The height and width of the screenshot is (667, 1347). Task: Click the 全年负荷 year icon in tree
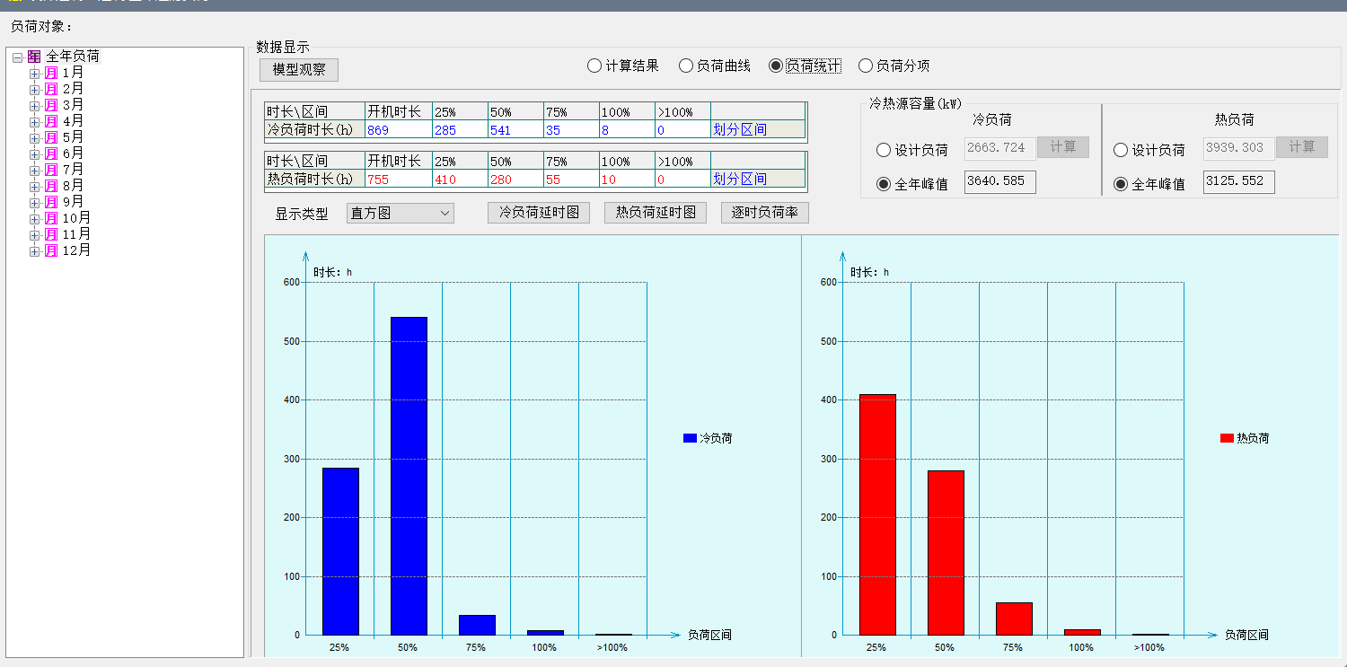pyautogui.click(x=34, y=57)
